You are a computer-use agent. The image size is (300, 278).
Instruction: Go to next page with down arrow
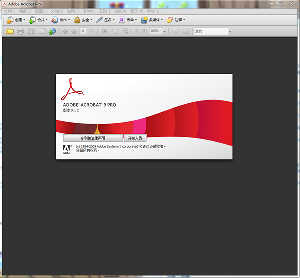(74, 31)
